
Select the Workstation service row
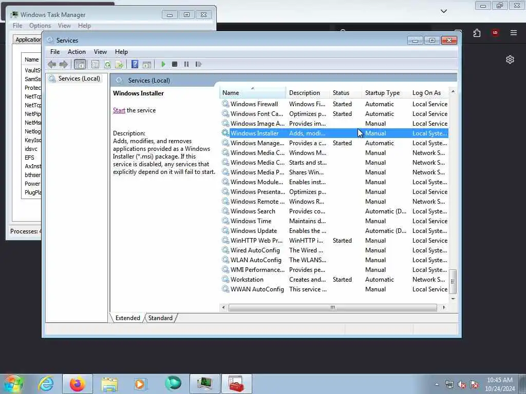334,280
